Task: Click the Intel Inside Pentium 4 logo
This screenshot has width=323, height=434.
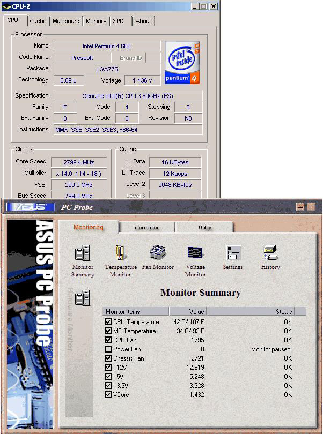Action: (x=182, y=63)
